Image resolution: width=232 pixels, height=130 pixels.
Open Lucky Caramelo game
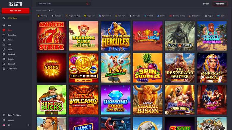116,68
